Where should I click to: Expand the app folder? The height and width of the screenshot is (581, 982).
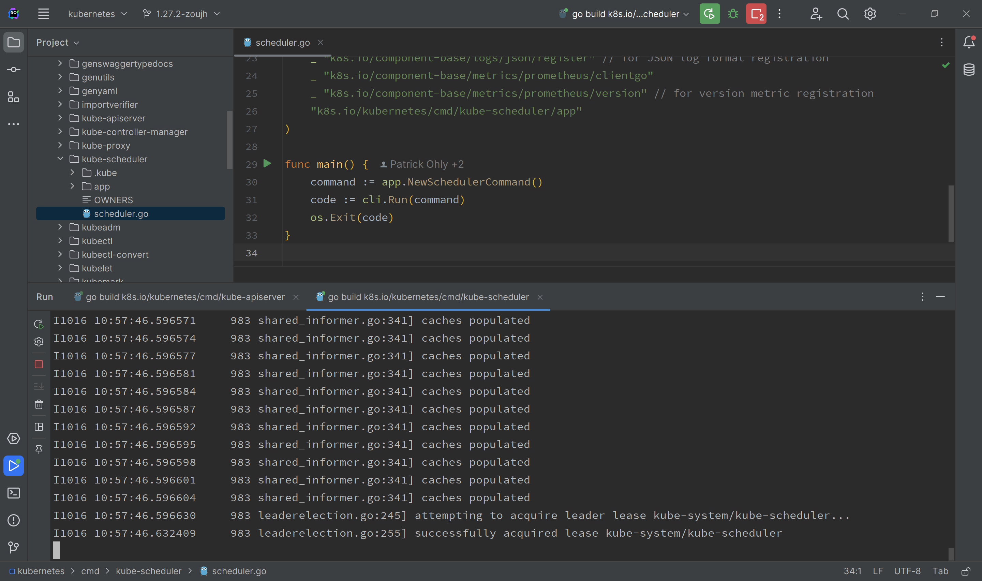[x=72, y=186]
